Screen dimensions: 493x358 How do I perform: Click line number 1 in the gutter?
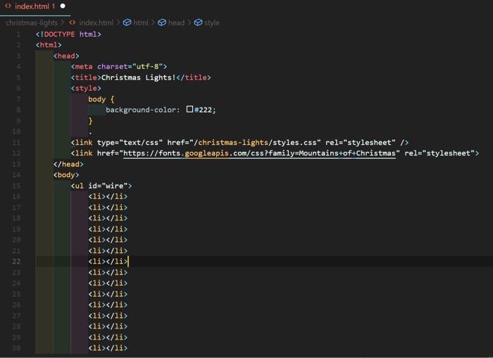click(18, 34)
